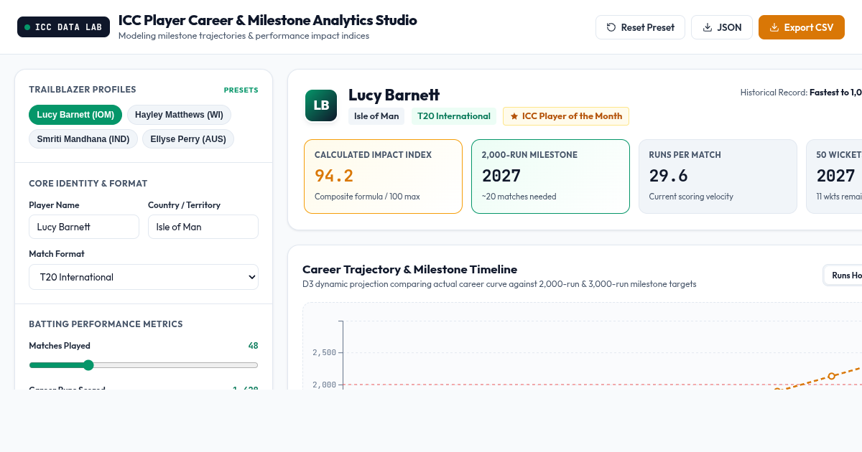Click the projected data point on chart
The width and height of the screenshot is (862, 452).
(x=831, y=376)
